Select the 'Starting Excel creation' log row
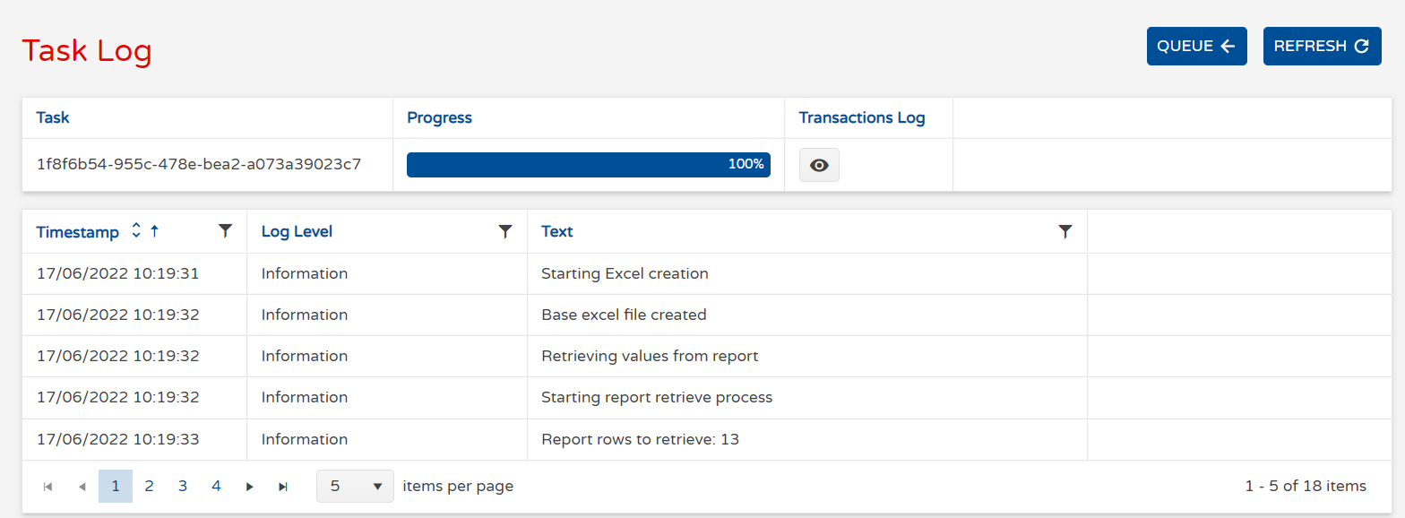 pos(625,273)
